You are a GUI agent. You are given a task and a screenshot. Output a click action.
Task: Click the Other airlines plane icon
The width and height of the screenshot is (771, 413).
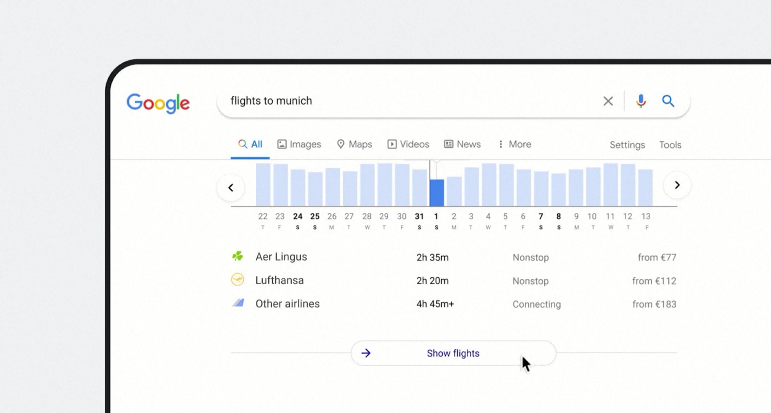pos(238,303)
